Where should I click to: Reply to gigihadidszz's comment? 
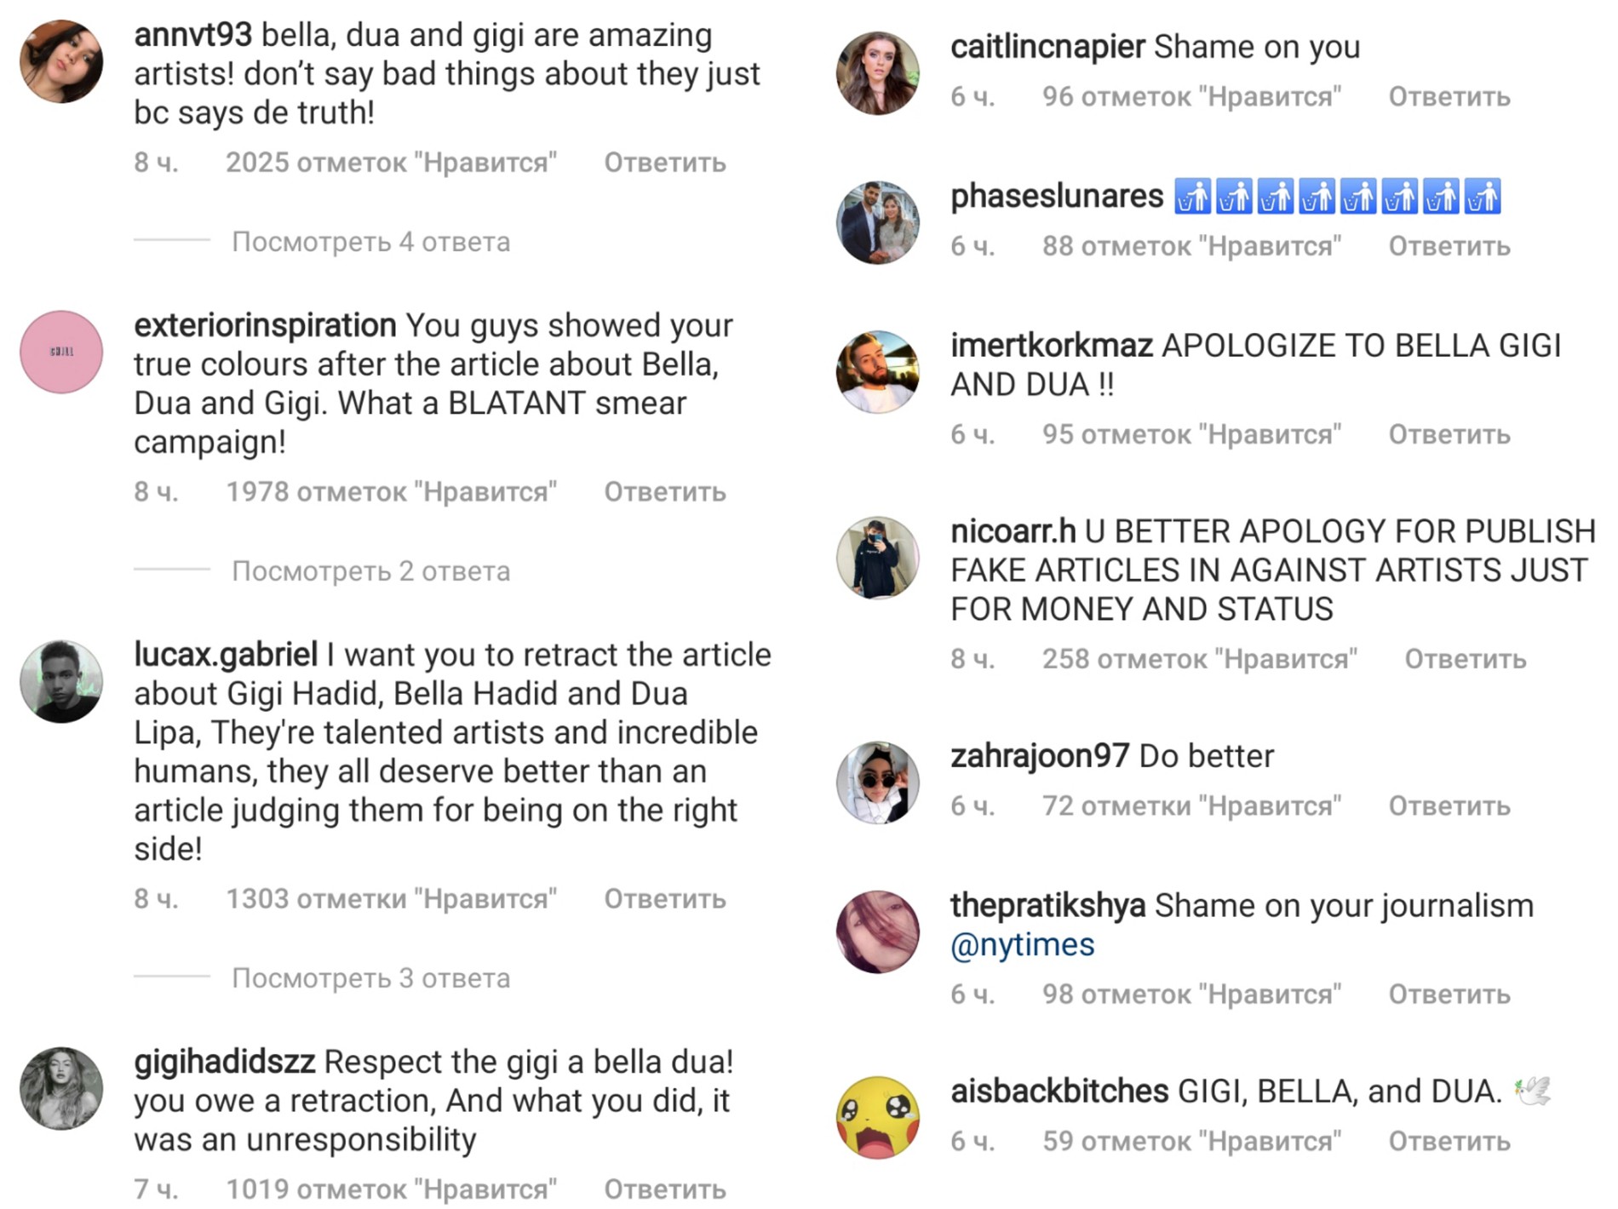click(x=664, y=1189)
